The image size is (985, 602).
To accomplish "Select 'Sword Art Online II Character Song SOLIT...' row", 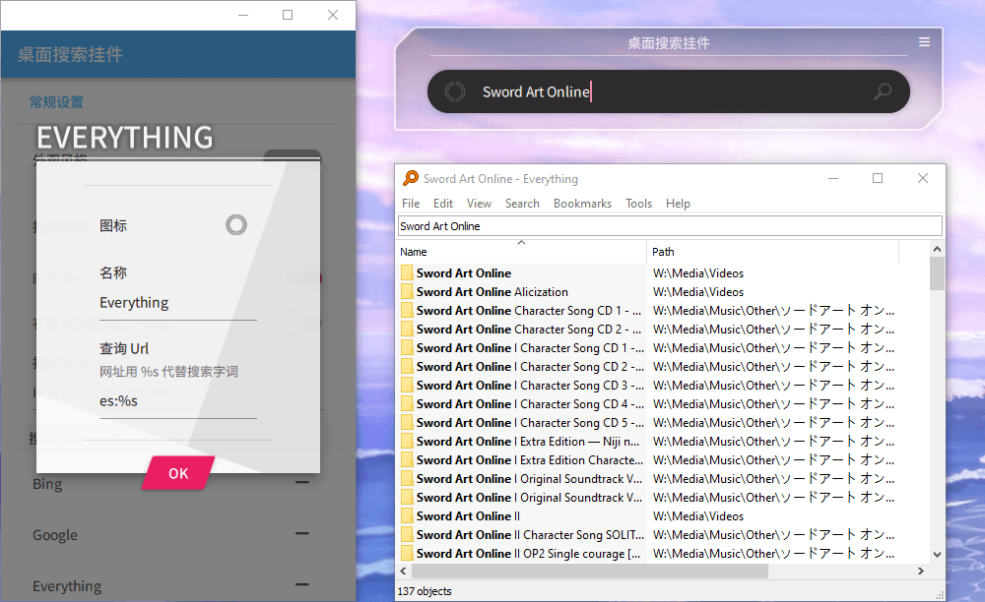I will [x=664, y=535].
